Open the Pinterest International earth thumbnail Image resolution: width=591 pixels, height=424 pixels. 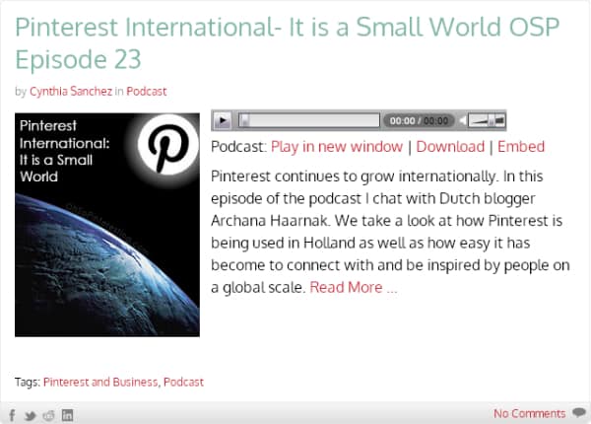click(107, 225)
